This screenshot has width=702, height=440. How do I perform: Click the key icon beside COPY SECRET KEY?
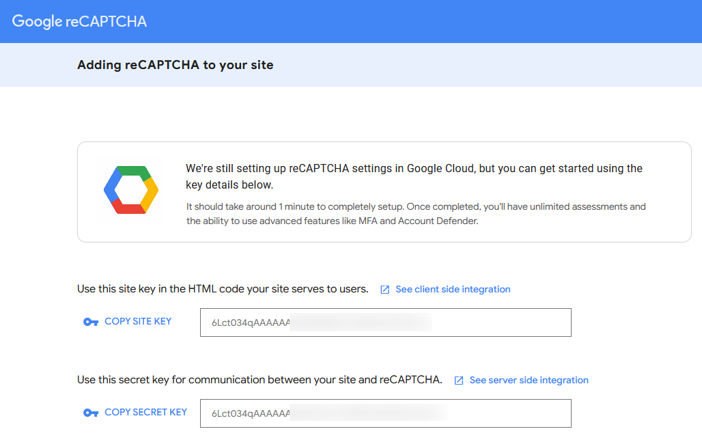coord(91,413)
